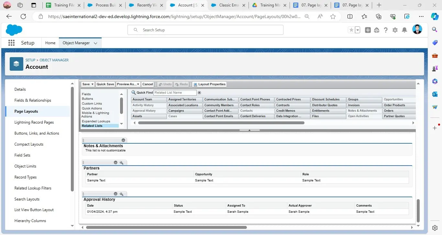Image resolution: width=442 pixels, height=235 pixels.
Task: Open the notifications bell
Action: (404, 30)
